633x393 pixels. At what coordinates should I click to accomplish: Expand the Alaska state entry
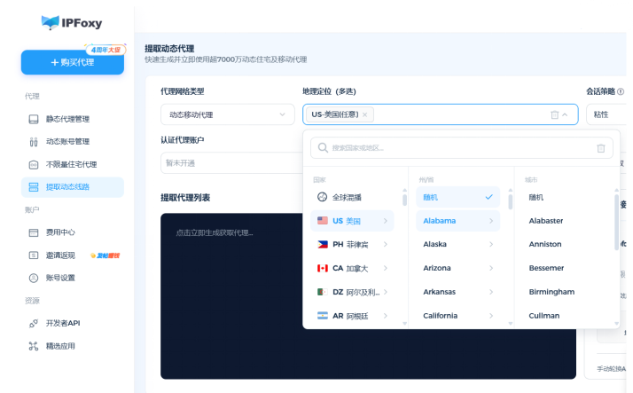tap(457, 244)
